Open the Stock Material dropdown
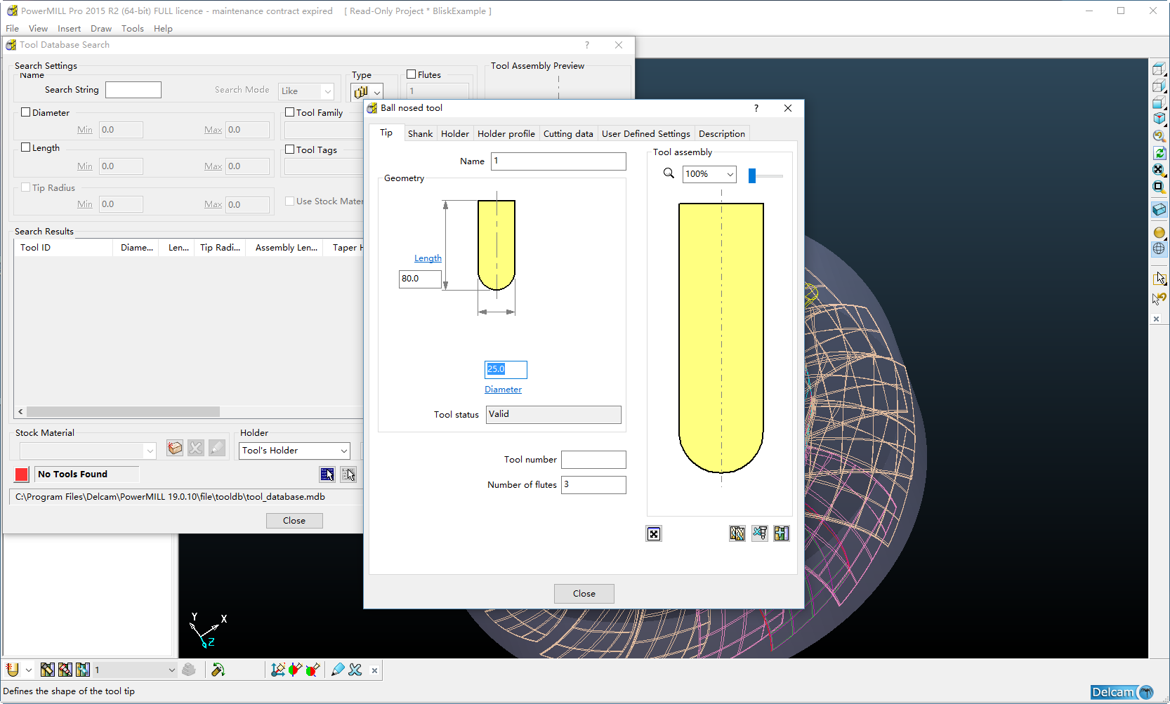 click(x=88, y=451)
